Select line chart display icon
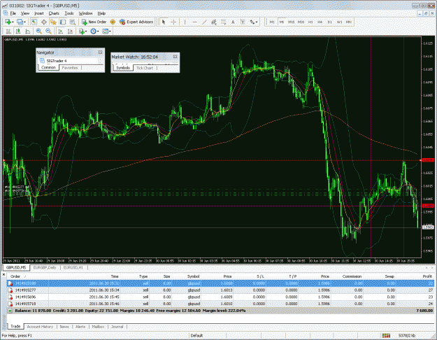This screenshot has height=340, width=437. (27, 31)
